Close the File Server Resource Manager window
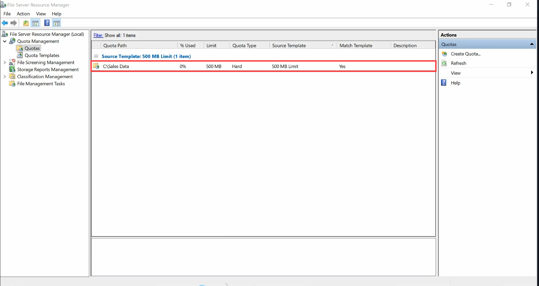Screen dimensions: 539x286 pyautogui.click(x=527, y=4)
